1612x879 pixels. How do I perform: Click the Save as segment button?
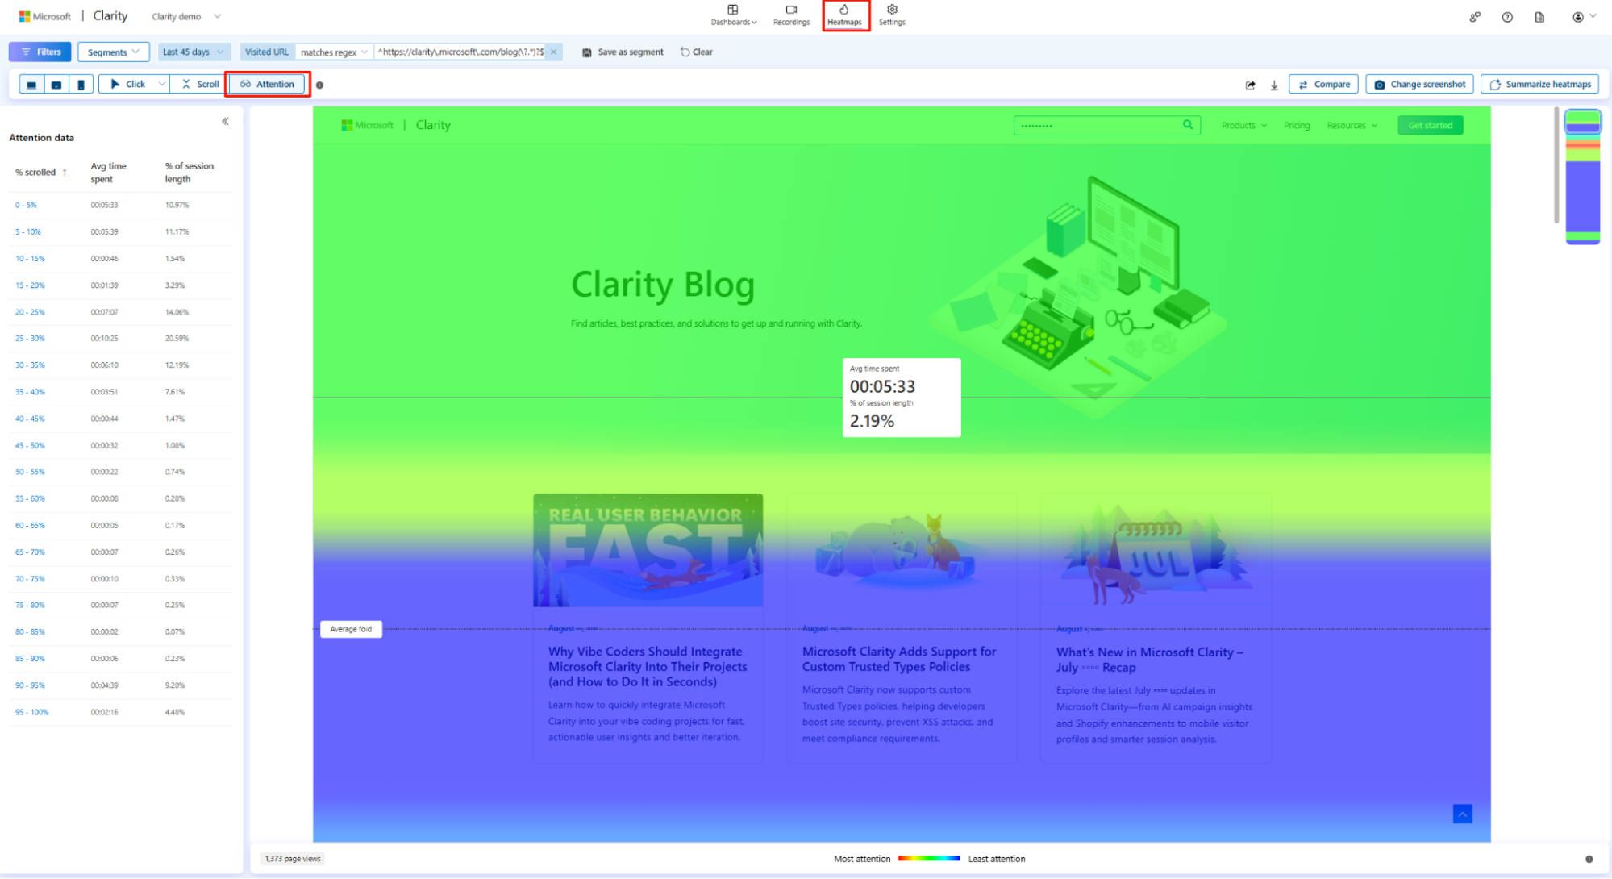click(622, 52)
